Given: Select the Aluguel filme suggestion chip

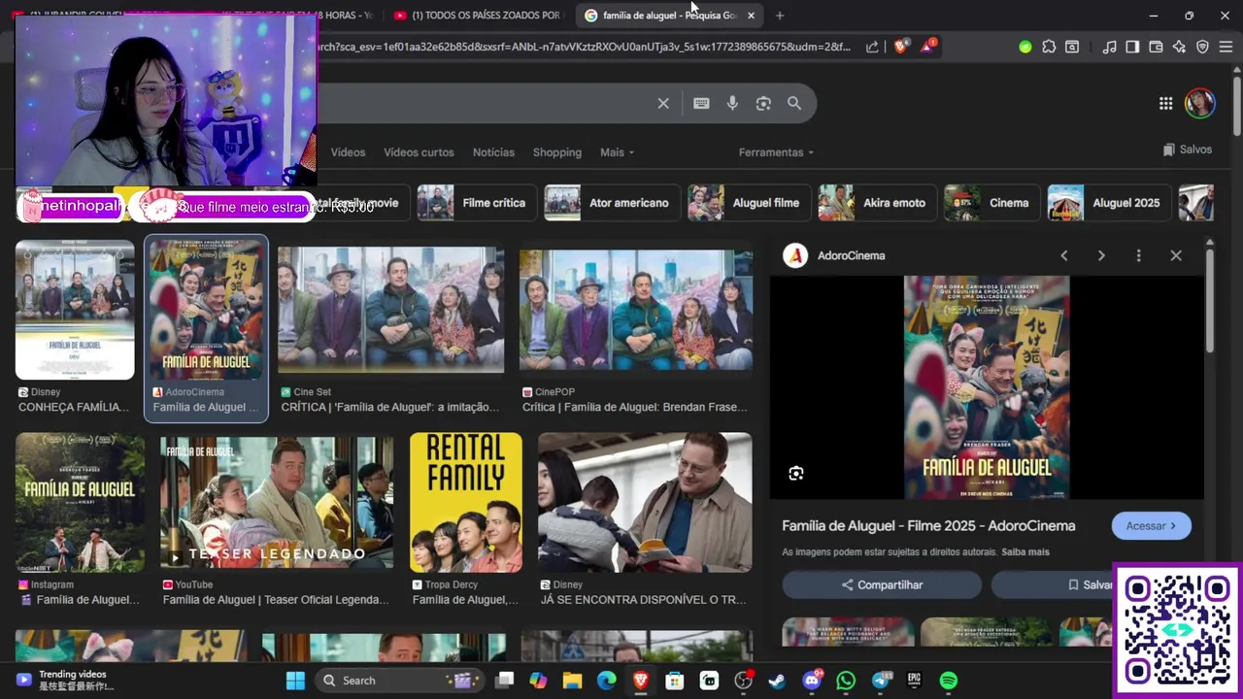Looking at the screenshot, I should pos(748,203).
